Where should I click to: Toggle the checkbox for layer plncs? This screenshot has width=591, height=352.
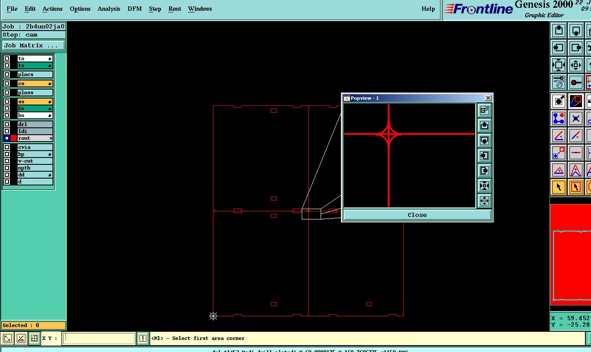(7, 74)
